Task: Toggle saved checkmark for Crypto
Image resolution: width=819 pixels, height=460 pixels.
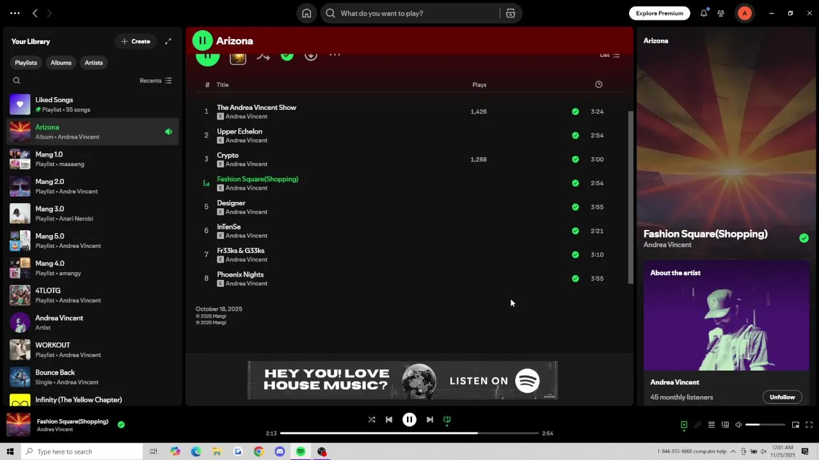Action: click(575, 159)
